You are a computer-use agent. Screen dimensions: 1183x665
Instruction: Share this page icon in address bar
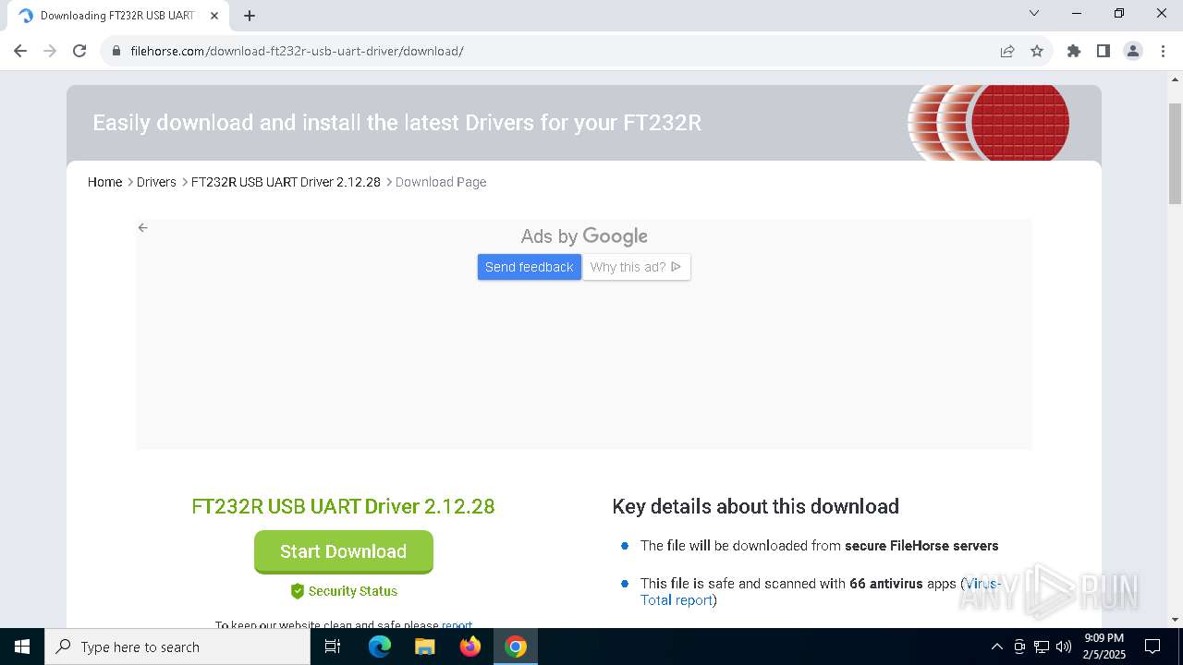pyautogui.click(x=1007, y=51)
